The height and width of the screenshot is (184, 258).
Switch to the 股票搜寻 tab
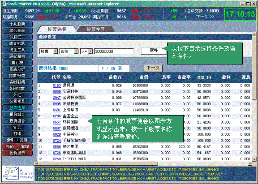coord(95,29)
